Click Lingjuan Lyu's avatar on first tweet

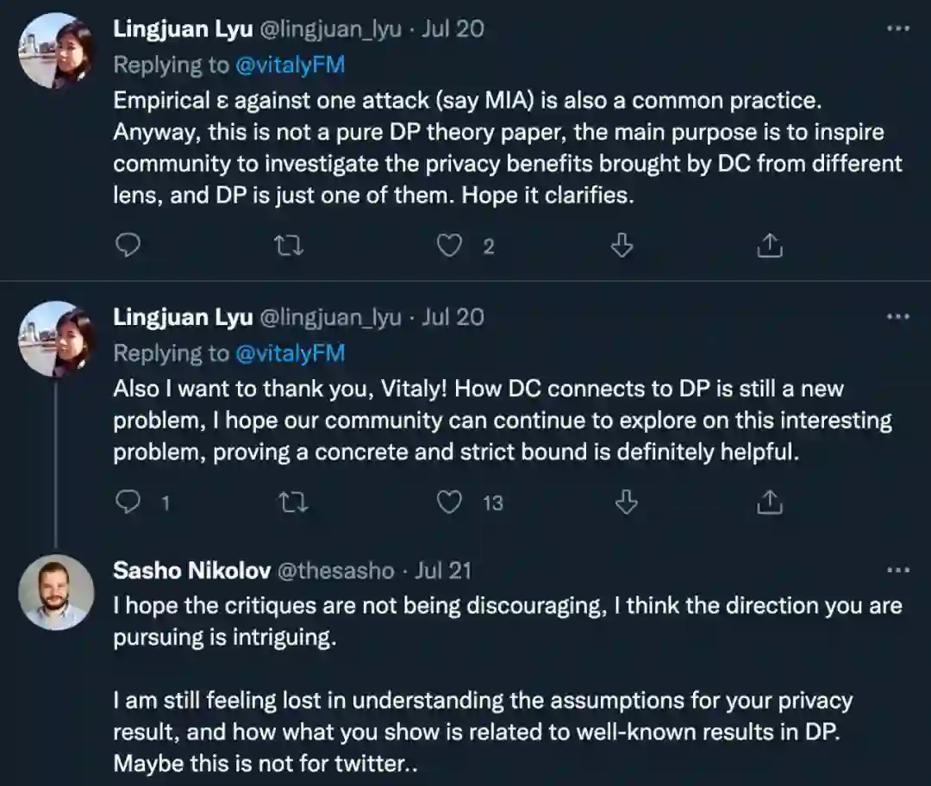(56, 50)
